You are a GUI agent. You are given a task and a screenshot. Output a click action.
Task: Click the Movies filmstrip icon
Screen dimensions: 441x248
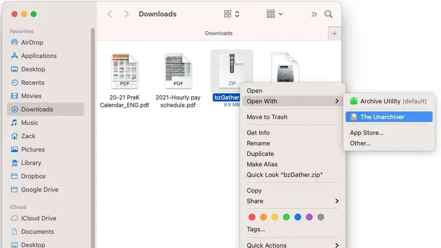coord(14,96)
